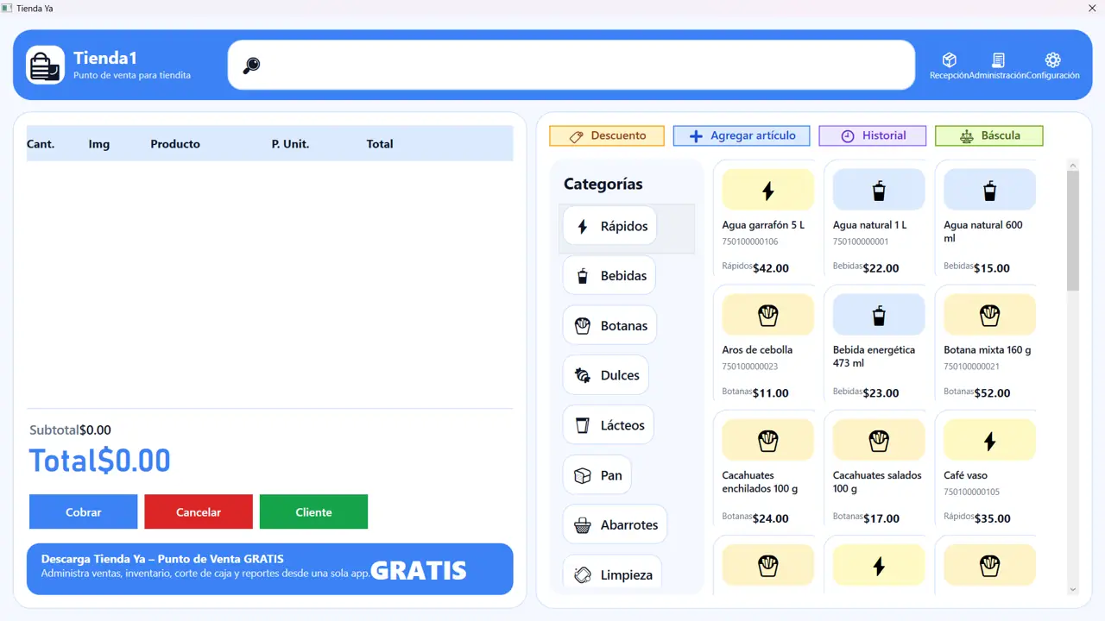Image resolution: width=1105 pixels, height=621 pixels.
Task: Click the $15.00 price text
Action: tap(992, 268)
